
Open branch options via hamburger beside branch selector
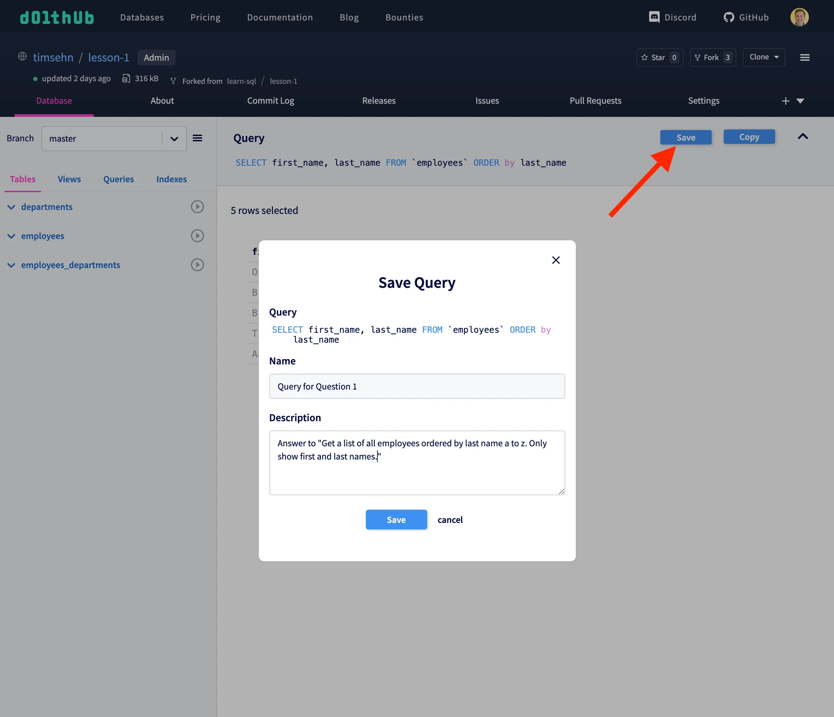(x=197, y=138)
